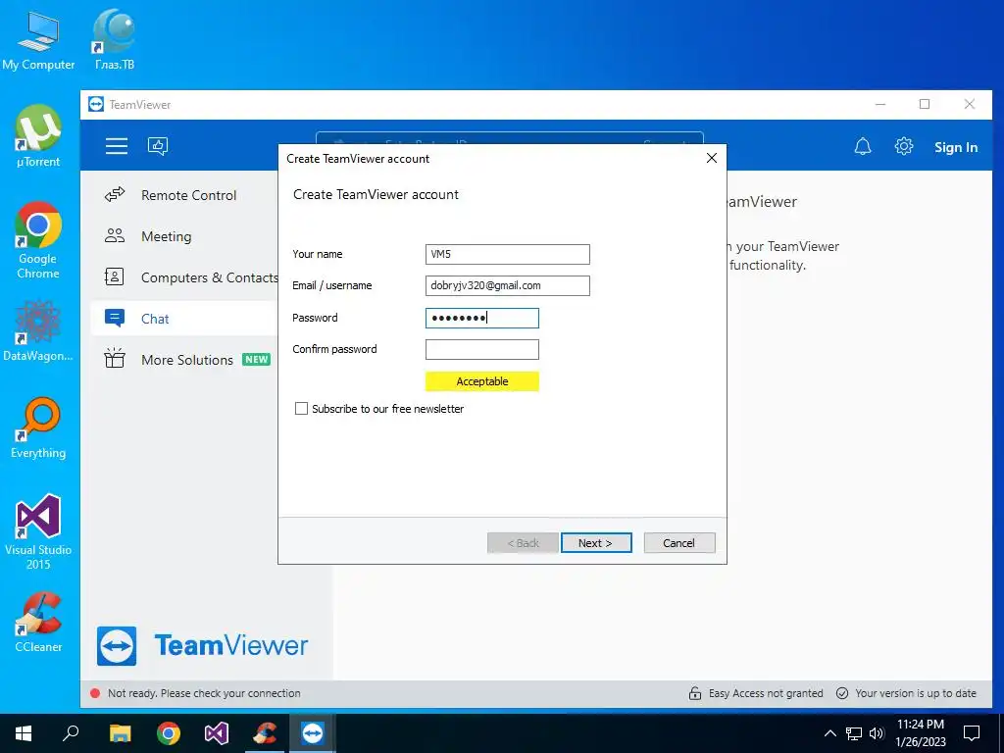1004x753 pixels.
Task: Click the TeamViewer logo in bottom sidebar
Action: click(x=202, y=645)
